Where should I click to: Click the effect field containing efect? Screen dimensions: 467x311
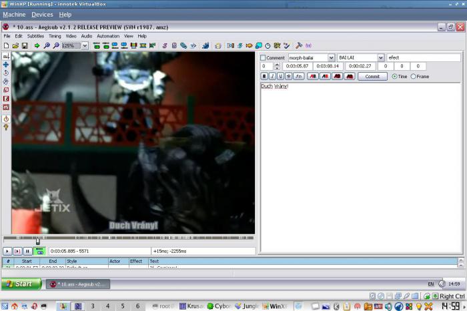(x=424, y=58)
